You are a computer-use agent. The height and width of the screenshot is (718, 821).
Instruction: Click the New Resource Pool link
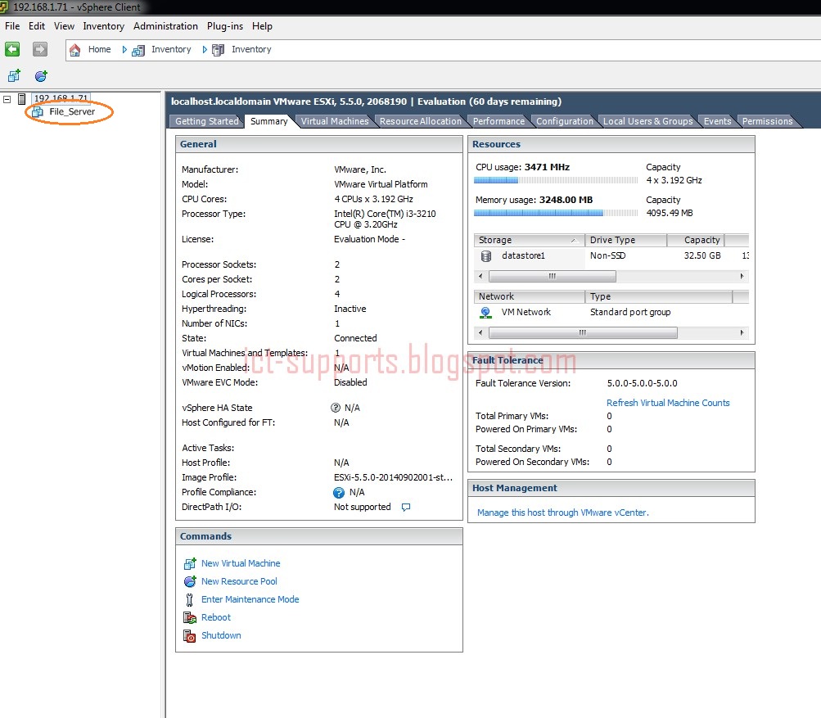click(x=239, y=581)
